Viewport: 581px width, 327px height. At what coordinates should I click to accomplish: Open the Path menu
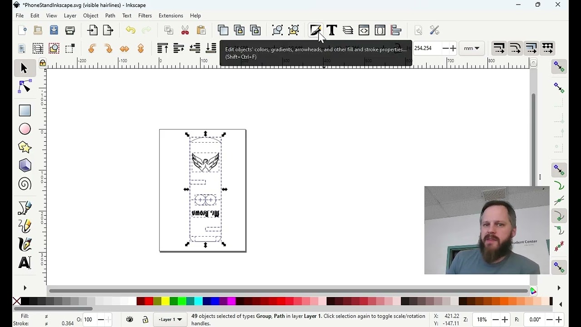pyautogui.click(x=110, y=15)
